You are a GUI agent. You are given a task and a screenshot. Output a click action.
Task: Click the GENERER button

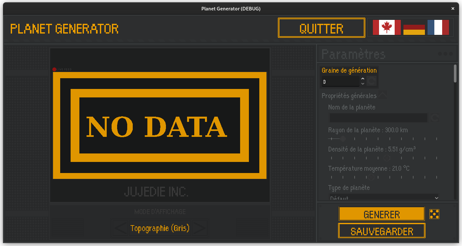(382, 214)
